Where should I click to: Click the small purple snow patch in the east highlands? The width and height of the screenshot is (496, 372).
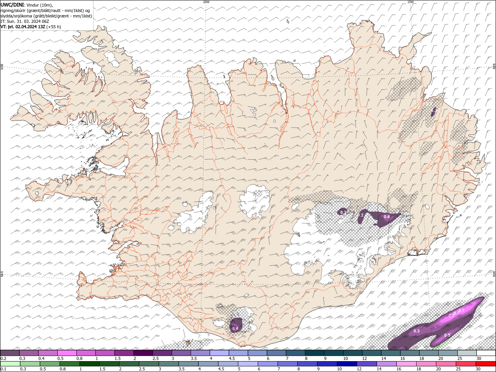point(434,112)
